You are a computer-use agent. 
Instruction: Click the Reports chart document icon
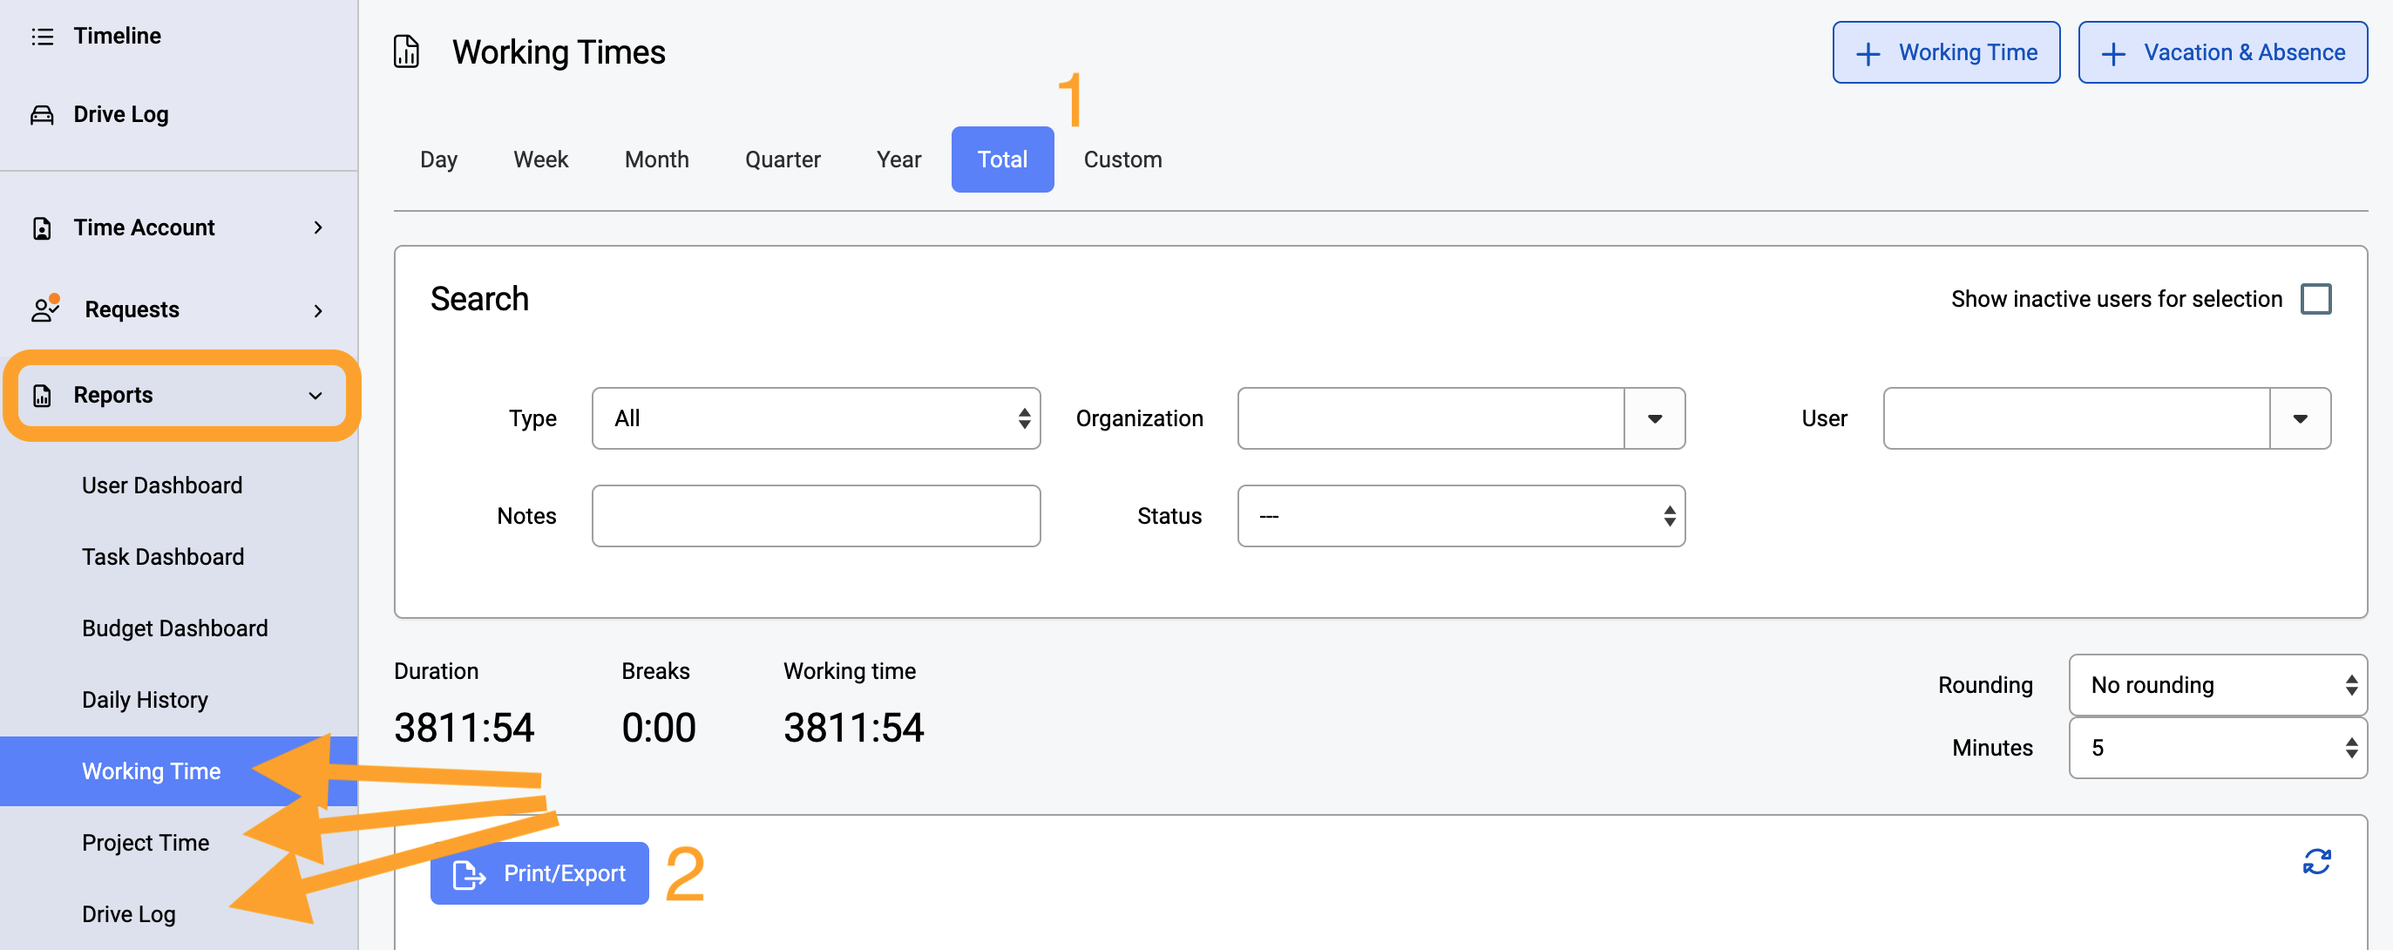[x=42, y=396]
